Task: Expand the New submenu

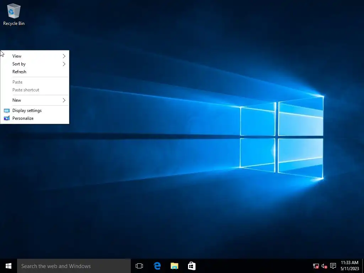Action: coord(34,100)
